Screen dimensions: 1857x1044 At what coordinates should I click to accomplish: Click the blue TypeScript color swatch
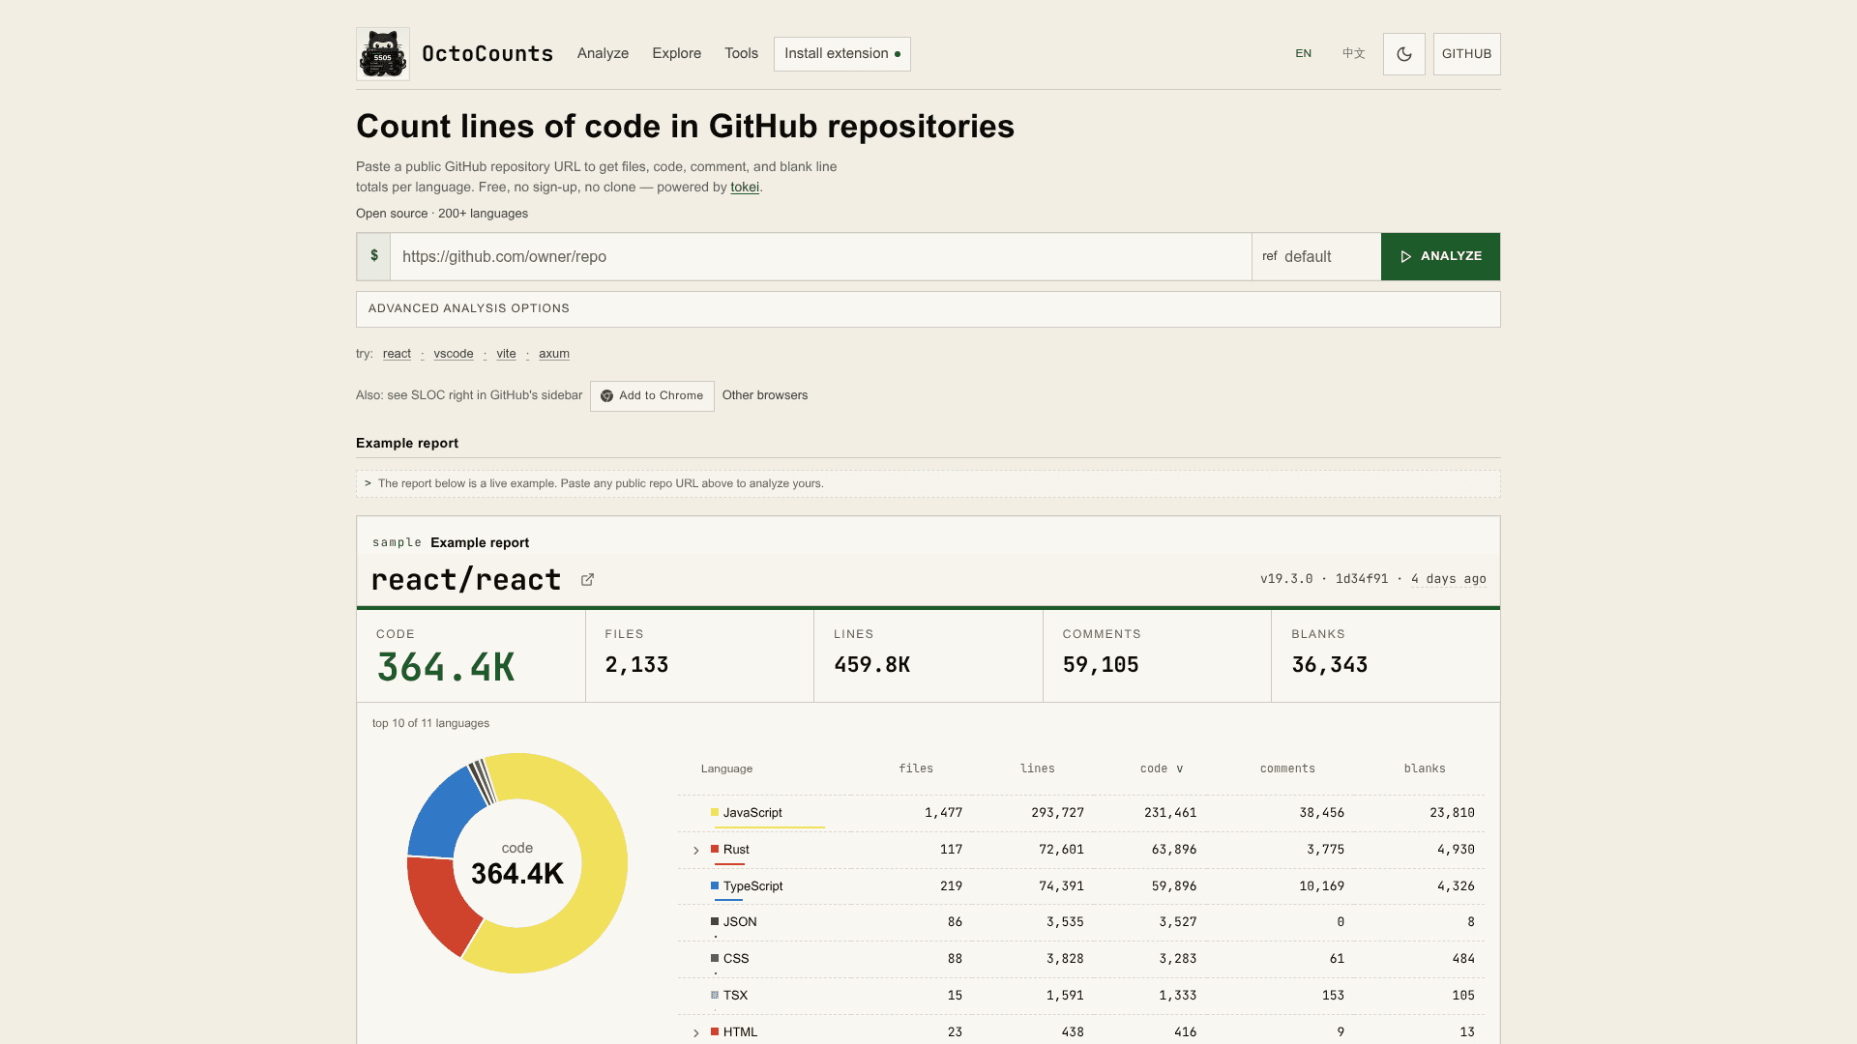click(x=715, y=886)
